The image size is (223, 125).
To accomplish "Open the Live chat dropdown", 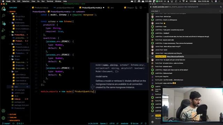I will (x=155, y=11).
